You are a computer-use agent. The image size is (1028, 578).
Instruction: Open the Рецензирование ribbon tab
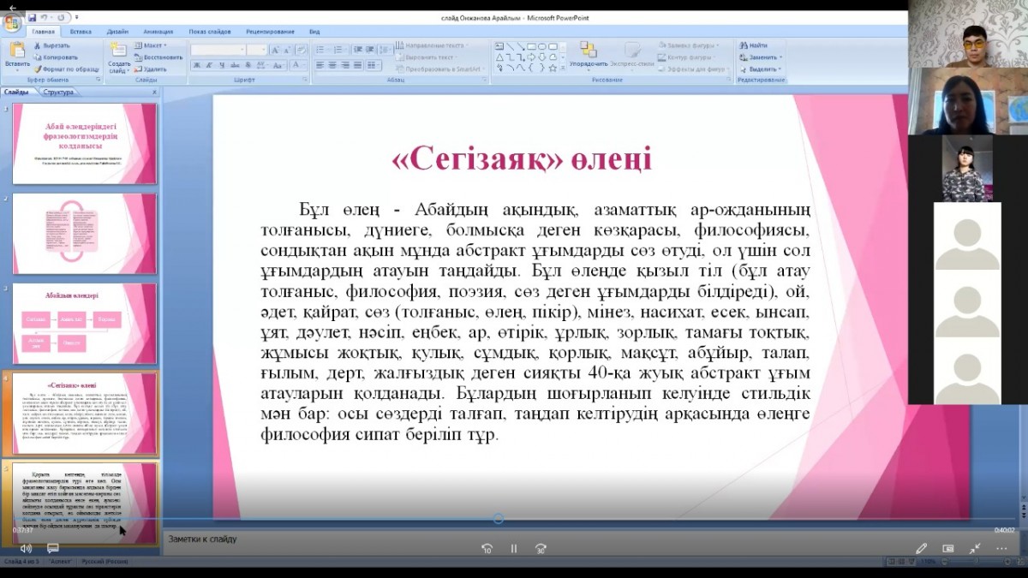(x=270, y=32)
